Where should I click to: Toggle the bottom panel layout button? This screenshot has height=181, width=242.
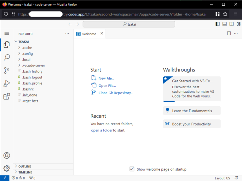pos(225,24)
